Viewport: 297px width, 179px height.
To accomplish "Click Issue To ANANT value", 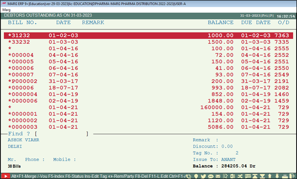I will point(229,160).
